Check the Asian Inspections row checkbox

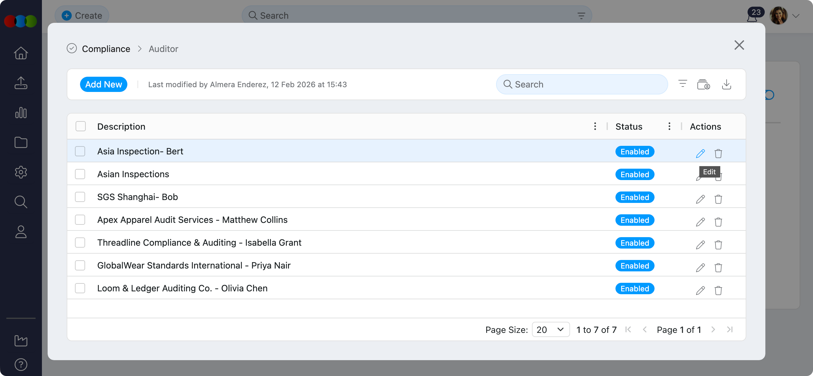[x=80, y=174]
